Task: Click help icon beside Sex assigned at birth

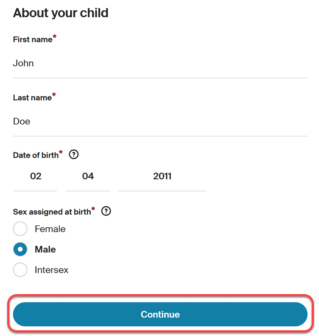Action: [x=106, y=211]
